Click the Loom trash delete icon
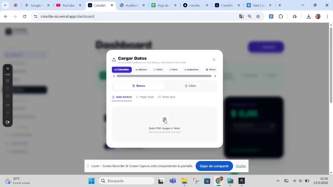The height and width of the screenshot is (187, 333). coord(8,96)
